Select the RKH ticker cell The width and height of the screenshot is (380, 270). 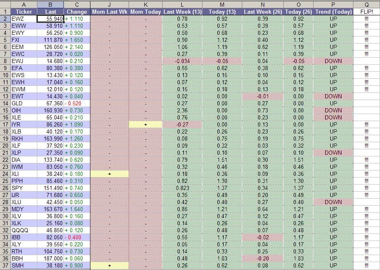point(24,139)
